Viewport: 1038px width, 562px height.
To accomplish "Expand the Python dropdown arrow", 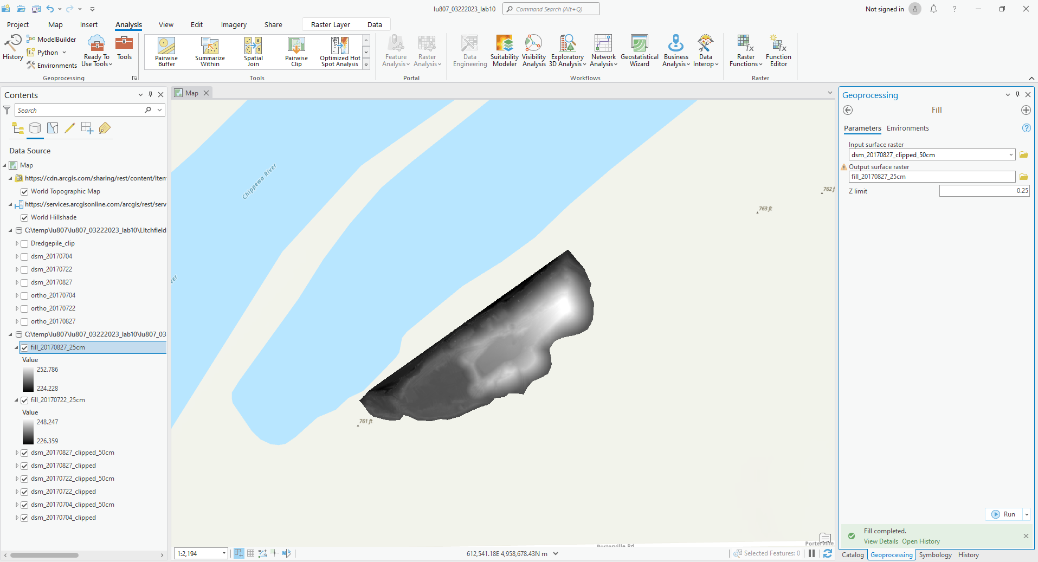I will pos(64,53).
